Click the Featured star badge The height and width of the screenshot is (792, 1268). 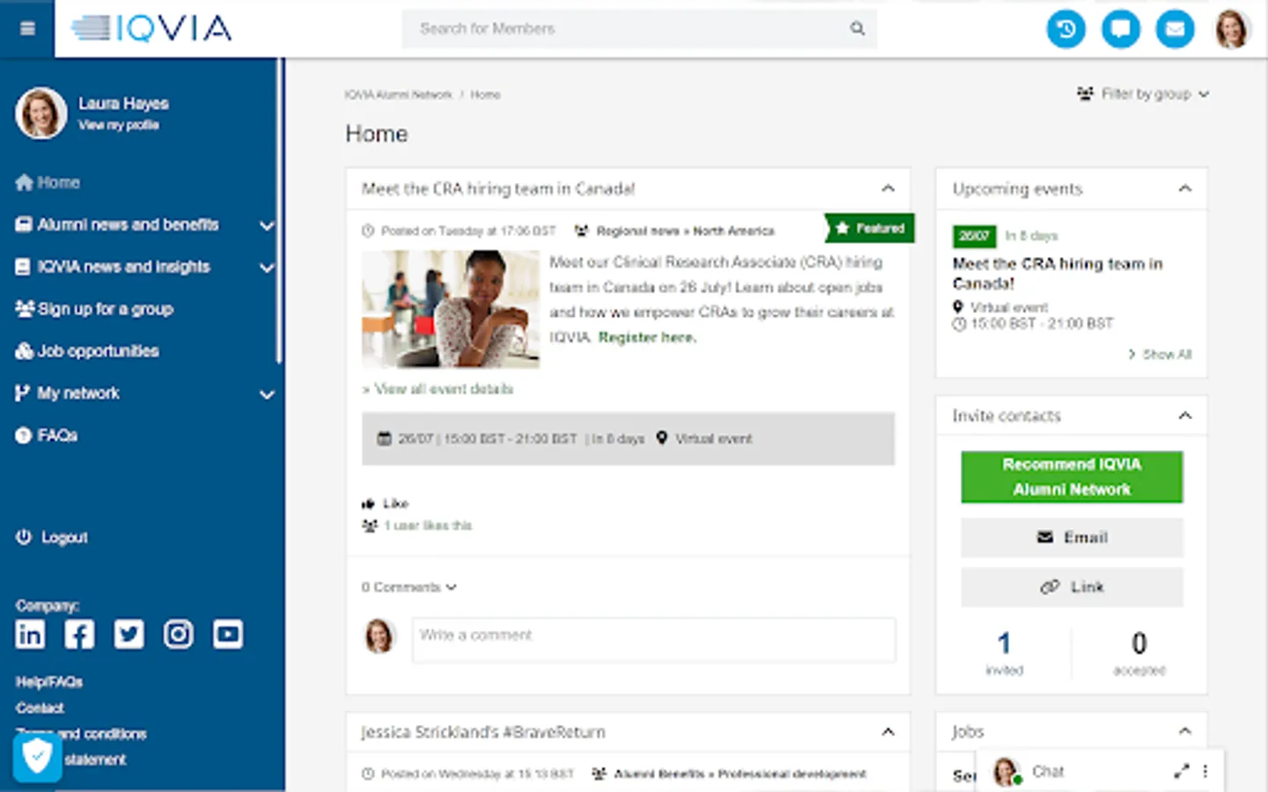(870, 228)
